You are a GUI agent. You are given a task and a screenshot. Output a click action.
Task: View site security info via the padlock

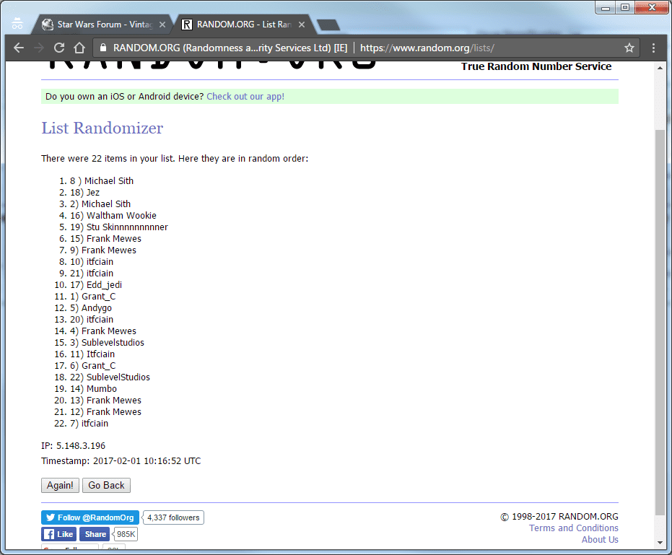pyautogui.click(x=102, y=48)
